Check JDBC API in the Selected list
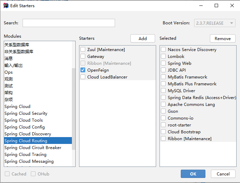The height and width of the screenshot is (183, 240). pos(163,70)
